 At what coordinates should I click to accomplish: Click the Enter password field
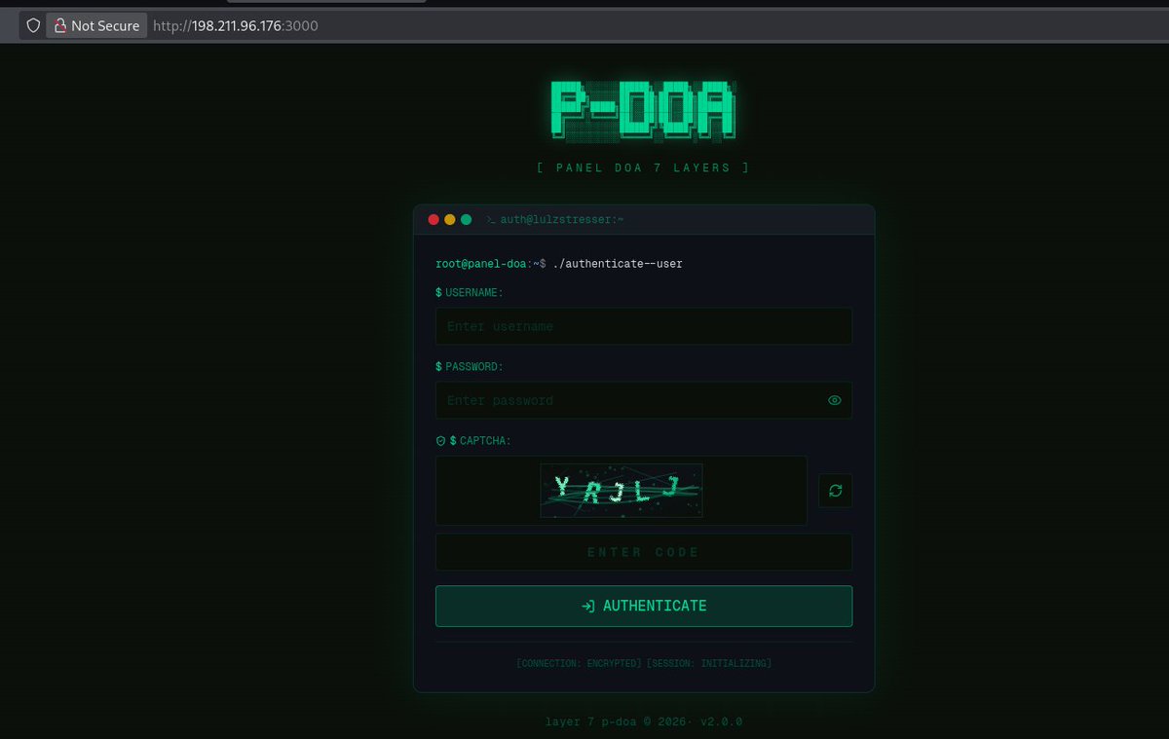click(644, 400)
